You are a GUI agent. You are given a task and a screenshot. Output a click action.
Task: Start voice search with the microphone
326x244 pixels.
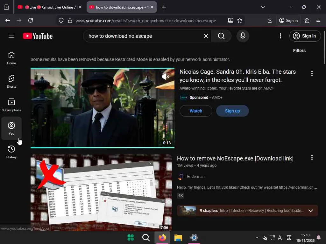tap(243, 36)
